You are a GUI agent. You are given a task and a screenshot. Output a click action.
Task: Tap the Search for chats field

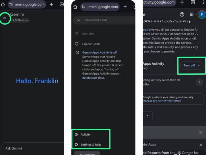104,20
